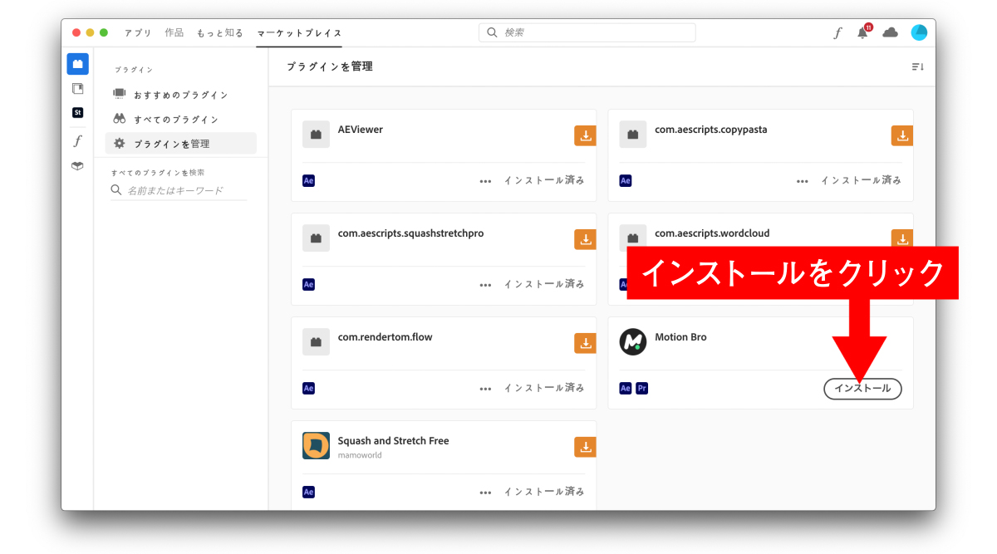Open おすすめのプラグイン in the sidebar
997x554 pixels.
click(180, 95)
